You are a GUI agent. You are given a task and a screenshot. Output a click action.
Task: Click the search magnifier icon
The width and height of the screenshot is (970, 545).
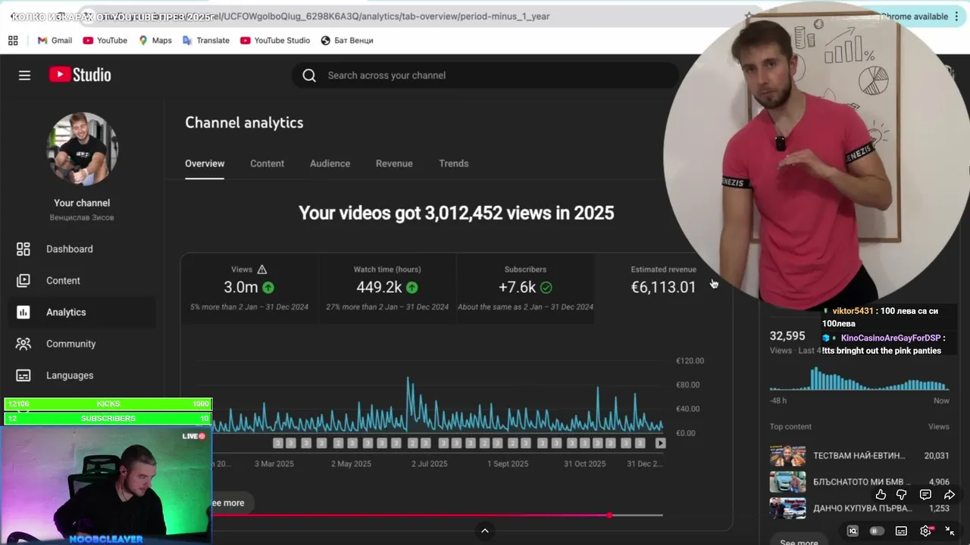[x=309, y=75]
